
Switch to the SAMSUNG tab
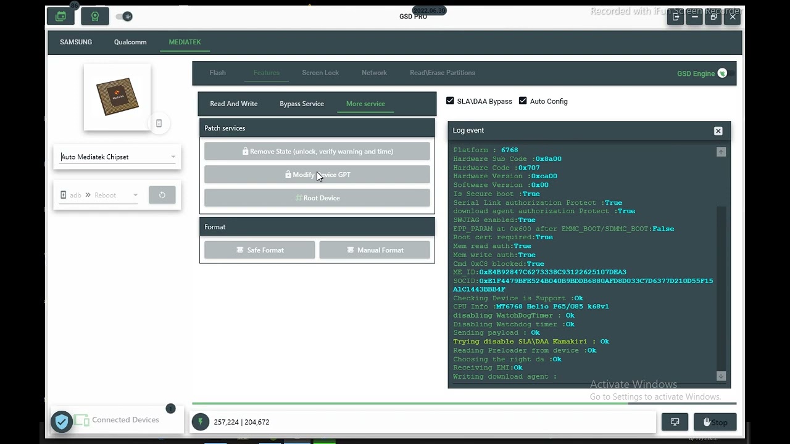coord(76,42)
